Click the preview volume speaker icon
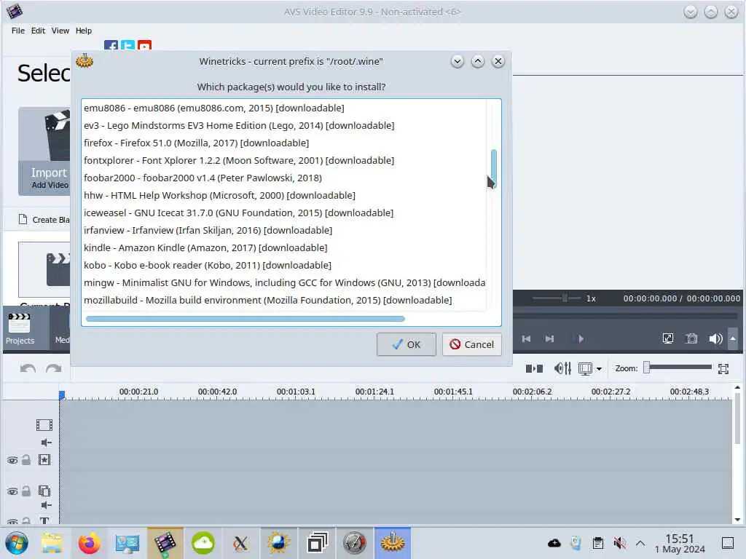Viewport: 746px width, 559px height. (x=715, y=338)
